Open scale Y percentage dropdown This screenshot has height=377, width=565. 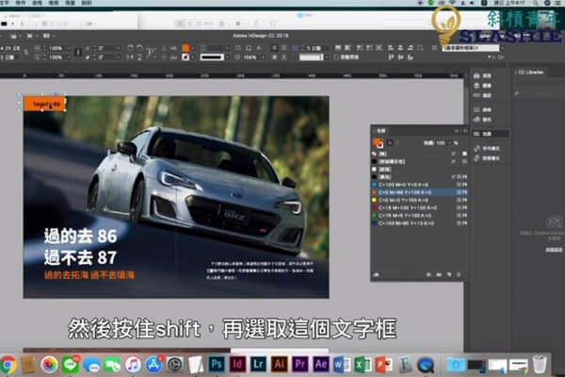69,57
